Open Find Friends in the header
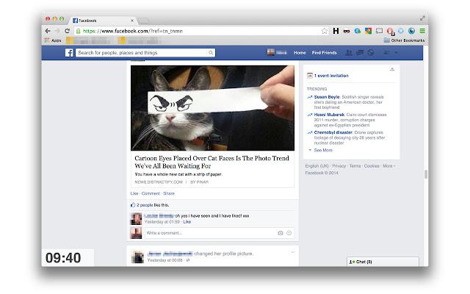Viewport: 470px width, 294px height. tap(324, 53)
